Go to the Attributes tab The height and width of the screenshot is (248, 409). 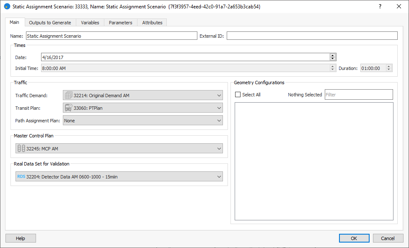click(x=152, y=23)
